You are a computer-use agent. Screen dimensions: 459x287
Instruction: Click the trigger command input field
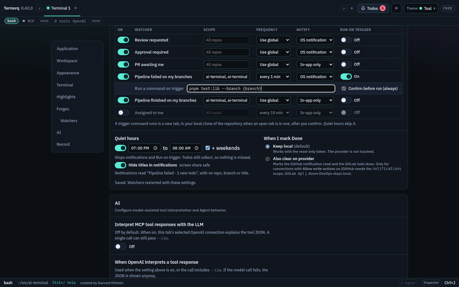click(261, 88)
